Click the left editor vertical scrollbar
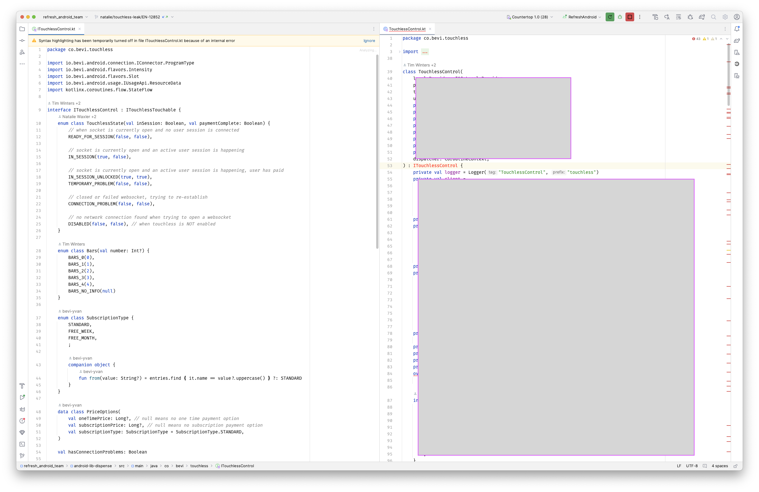 click(377, 152)
